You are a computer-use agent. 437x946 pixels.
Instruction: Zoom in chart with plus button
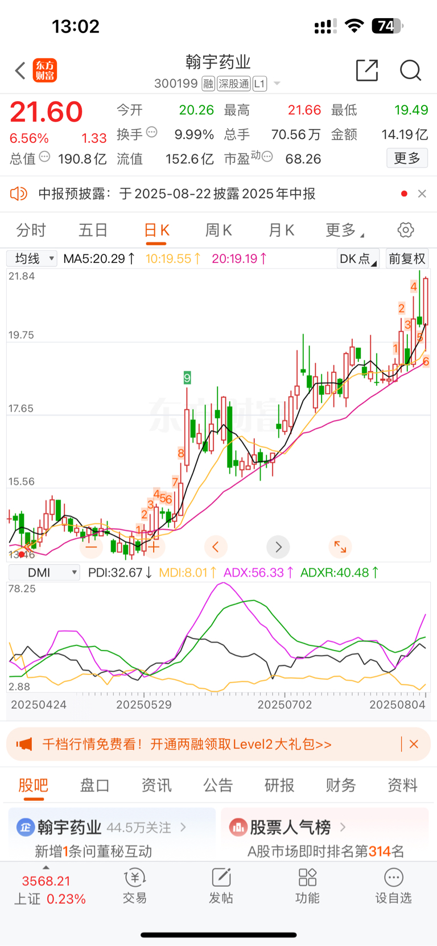(x=154, y=547)
